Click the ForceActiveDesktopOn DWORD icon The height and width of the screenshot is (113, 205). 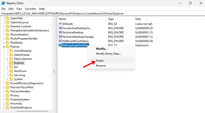(60, 28)
